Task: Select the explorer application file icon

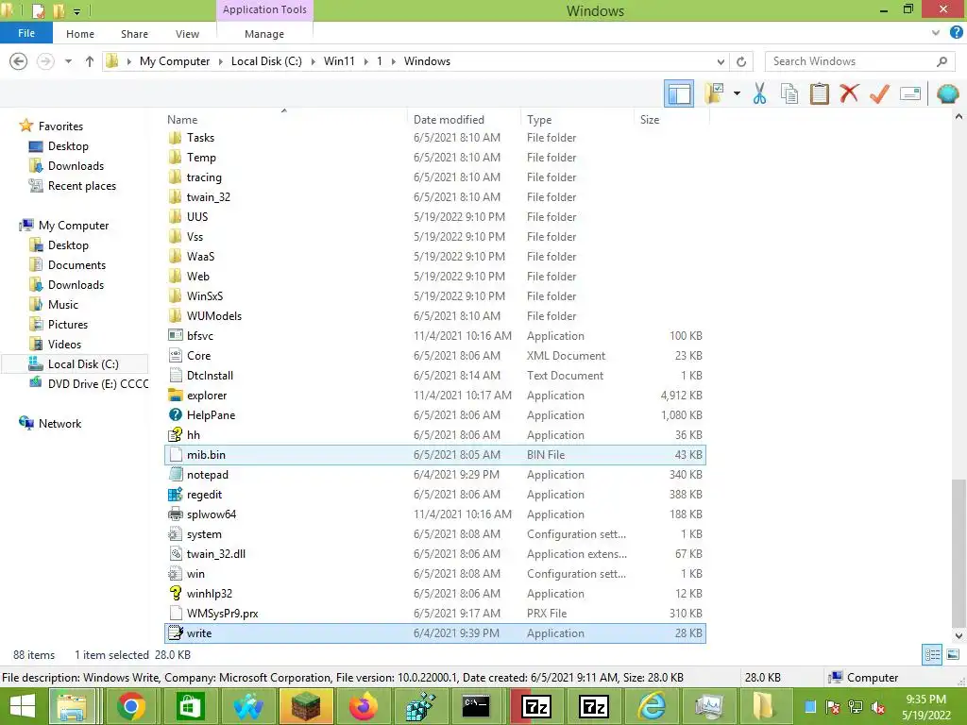Action: [175, 396]
